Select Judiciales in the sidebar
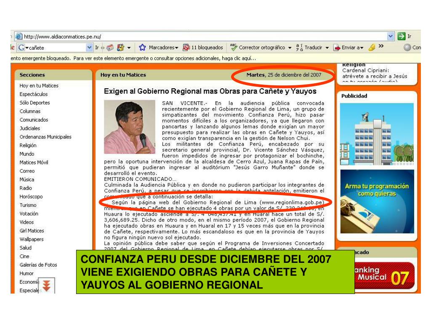This screenshot has width=431, height=323. point(30,128)
